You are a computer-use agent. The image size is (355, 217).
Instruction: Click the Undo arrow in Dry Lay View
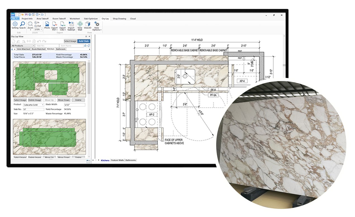click(x=39, y=41)
